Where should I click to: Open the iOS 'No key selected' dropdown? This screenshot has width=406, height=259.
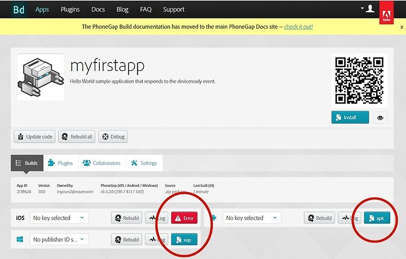[x=59, y=218]
